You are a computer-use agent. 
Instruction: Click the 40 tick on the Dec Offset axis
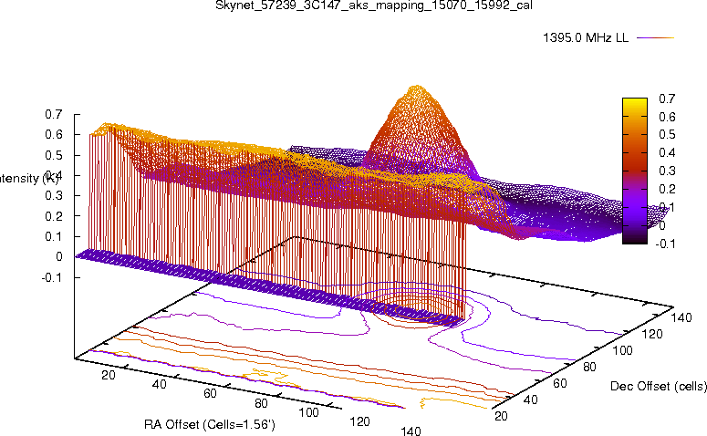point(530,400)
